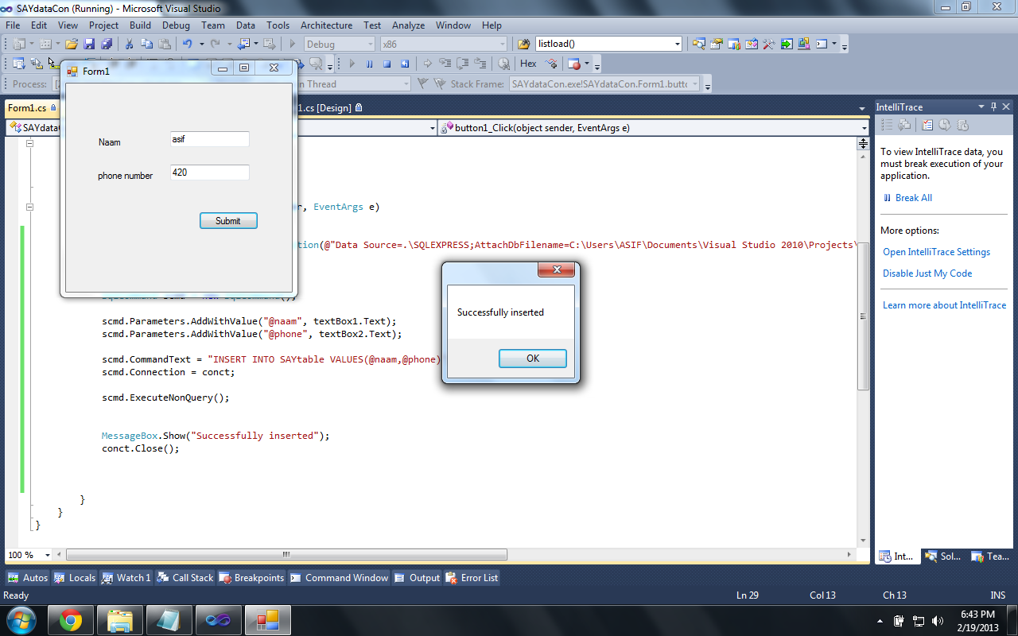Open the Properties Window toolbar icon
The height and width of the screenshot is (636, 1018).
pyautogui.click(x=717, y=44)
